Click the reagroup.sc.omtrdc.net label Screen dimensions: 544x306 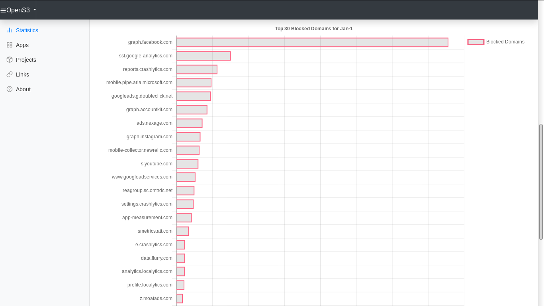[148, 190]
